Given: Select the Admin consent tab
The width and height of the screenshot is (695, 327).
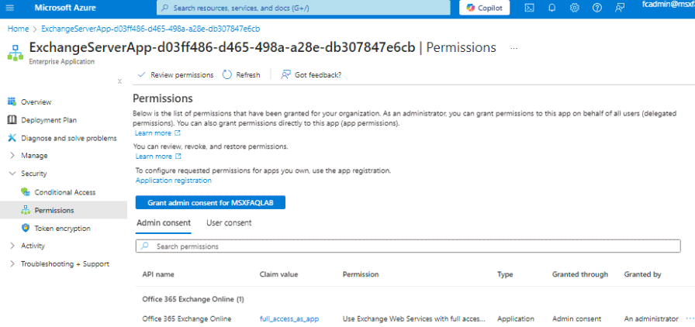Looking at the screenshot, I should [164, 223].
